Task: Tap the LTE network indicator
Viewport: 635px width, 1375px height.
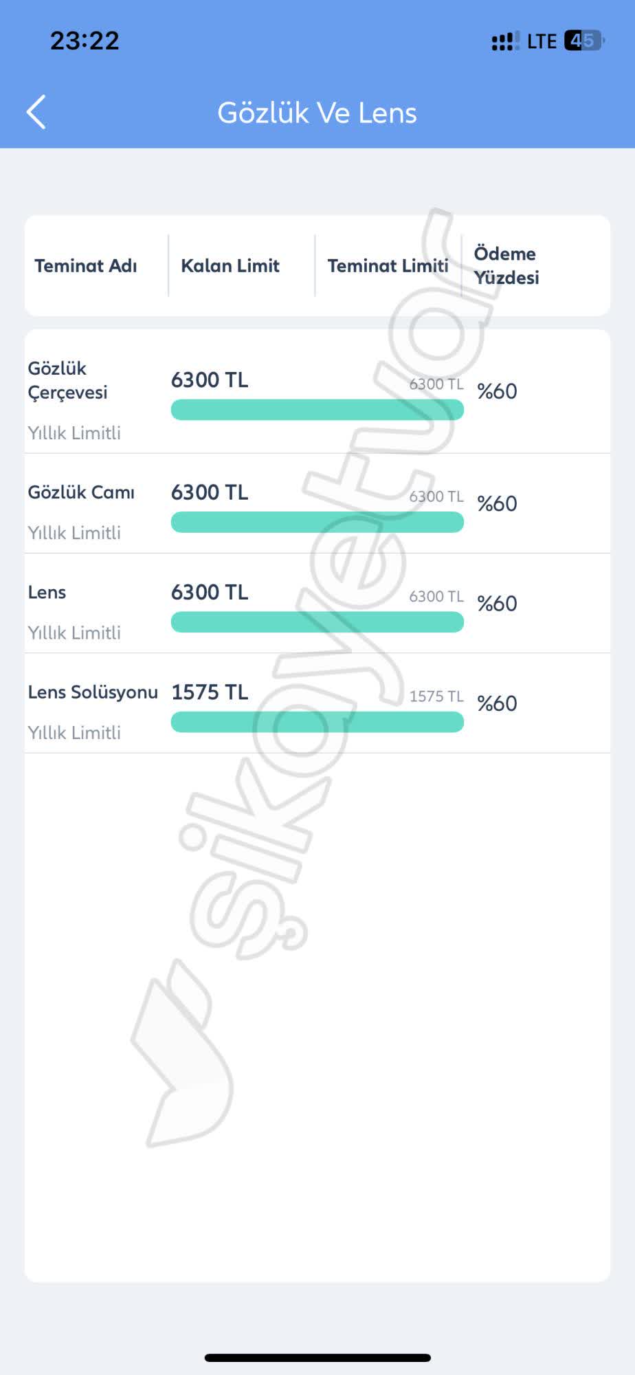Action: pyautogui.click(x=542, y=42)
